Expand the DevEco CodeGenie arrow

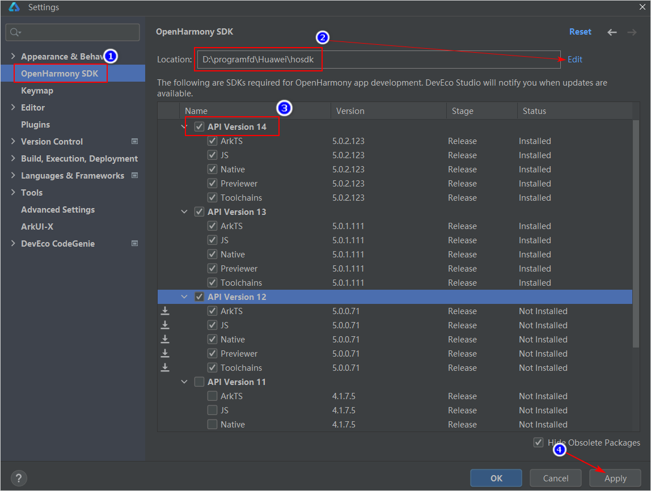(x=13, y=244)
